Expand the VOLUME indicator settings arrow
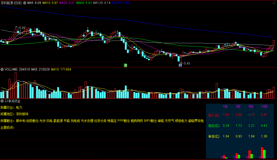Screen dimensions: 277x160 (x=2, y=69)
